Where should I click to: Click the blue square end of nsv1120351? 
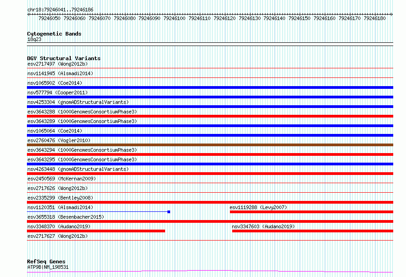[169, 212]
